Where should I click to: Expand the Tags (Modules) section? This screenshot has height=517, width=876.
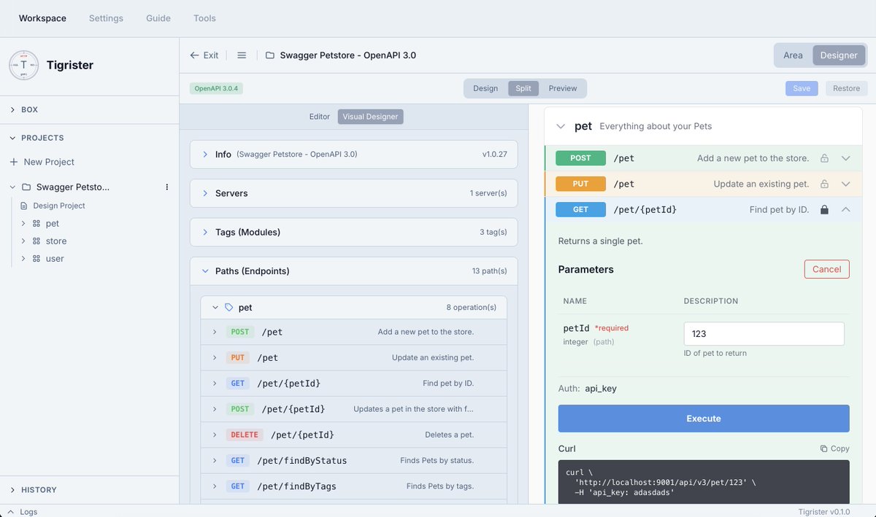(x=205, y=232)
